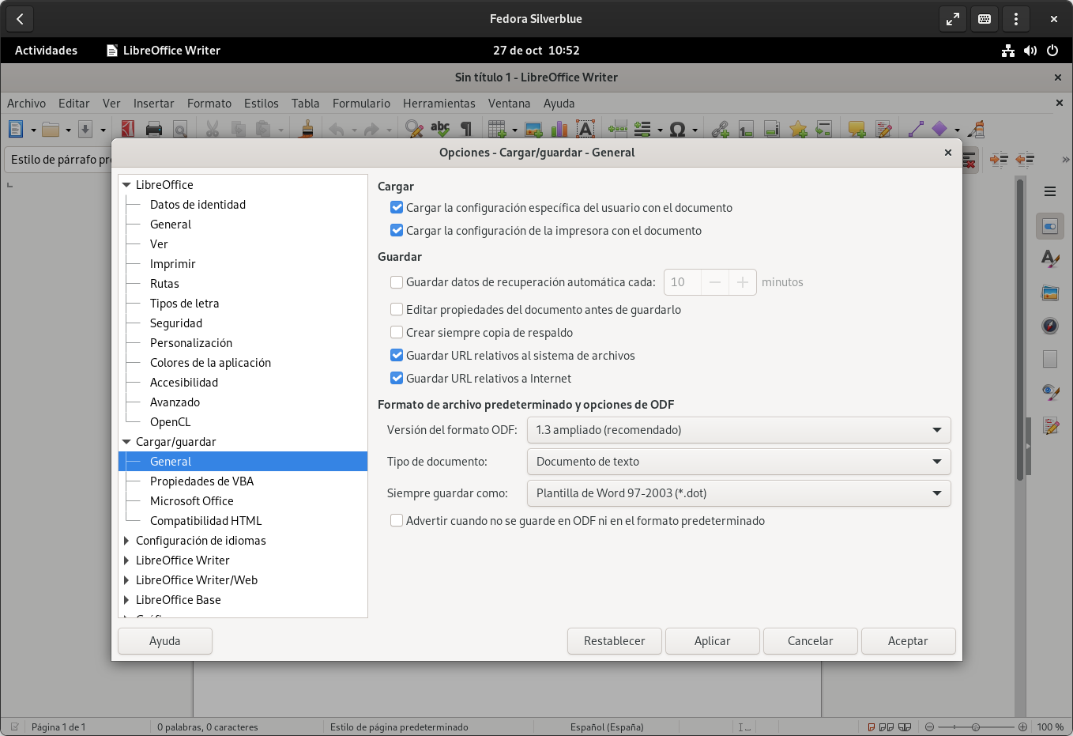
Task: Click the zoom slider handle in status bar
Action: 976,727
